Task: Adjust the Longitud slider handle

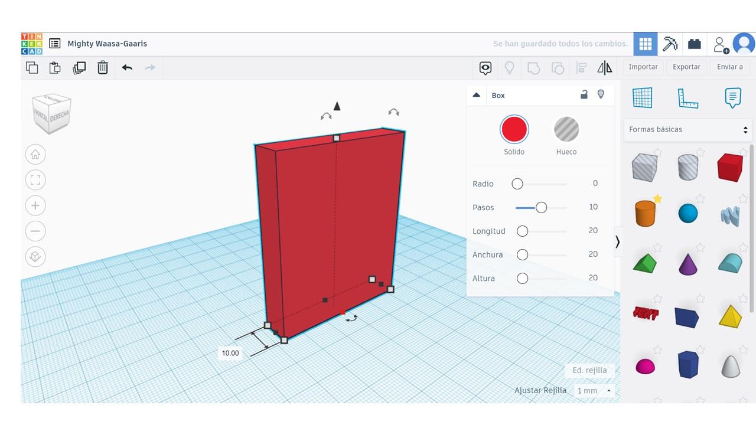Action: click(522, 231)
